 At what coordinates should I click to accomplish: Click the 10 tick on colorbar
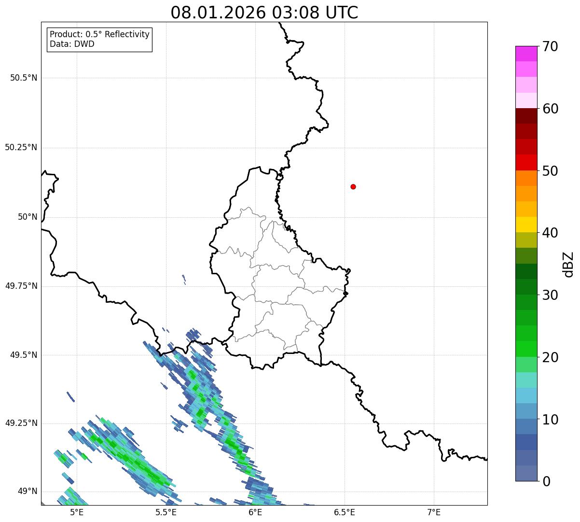[x=550, y=419]
